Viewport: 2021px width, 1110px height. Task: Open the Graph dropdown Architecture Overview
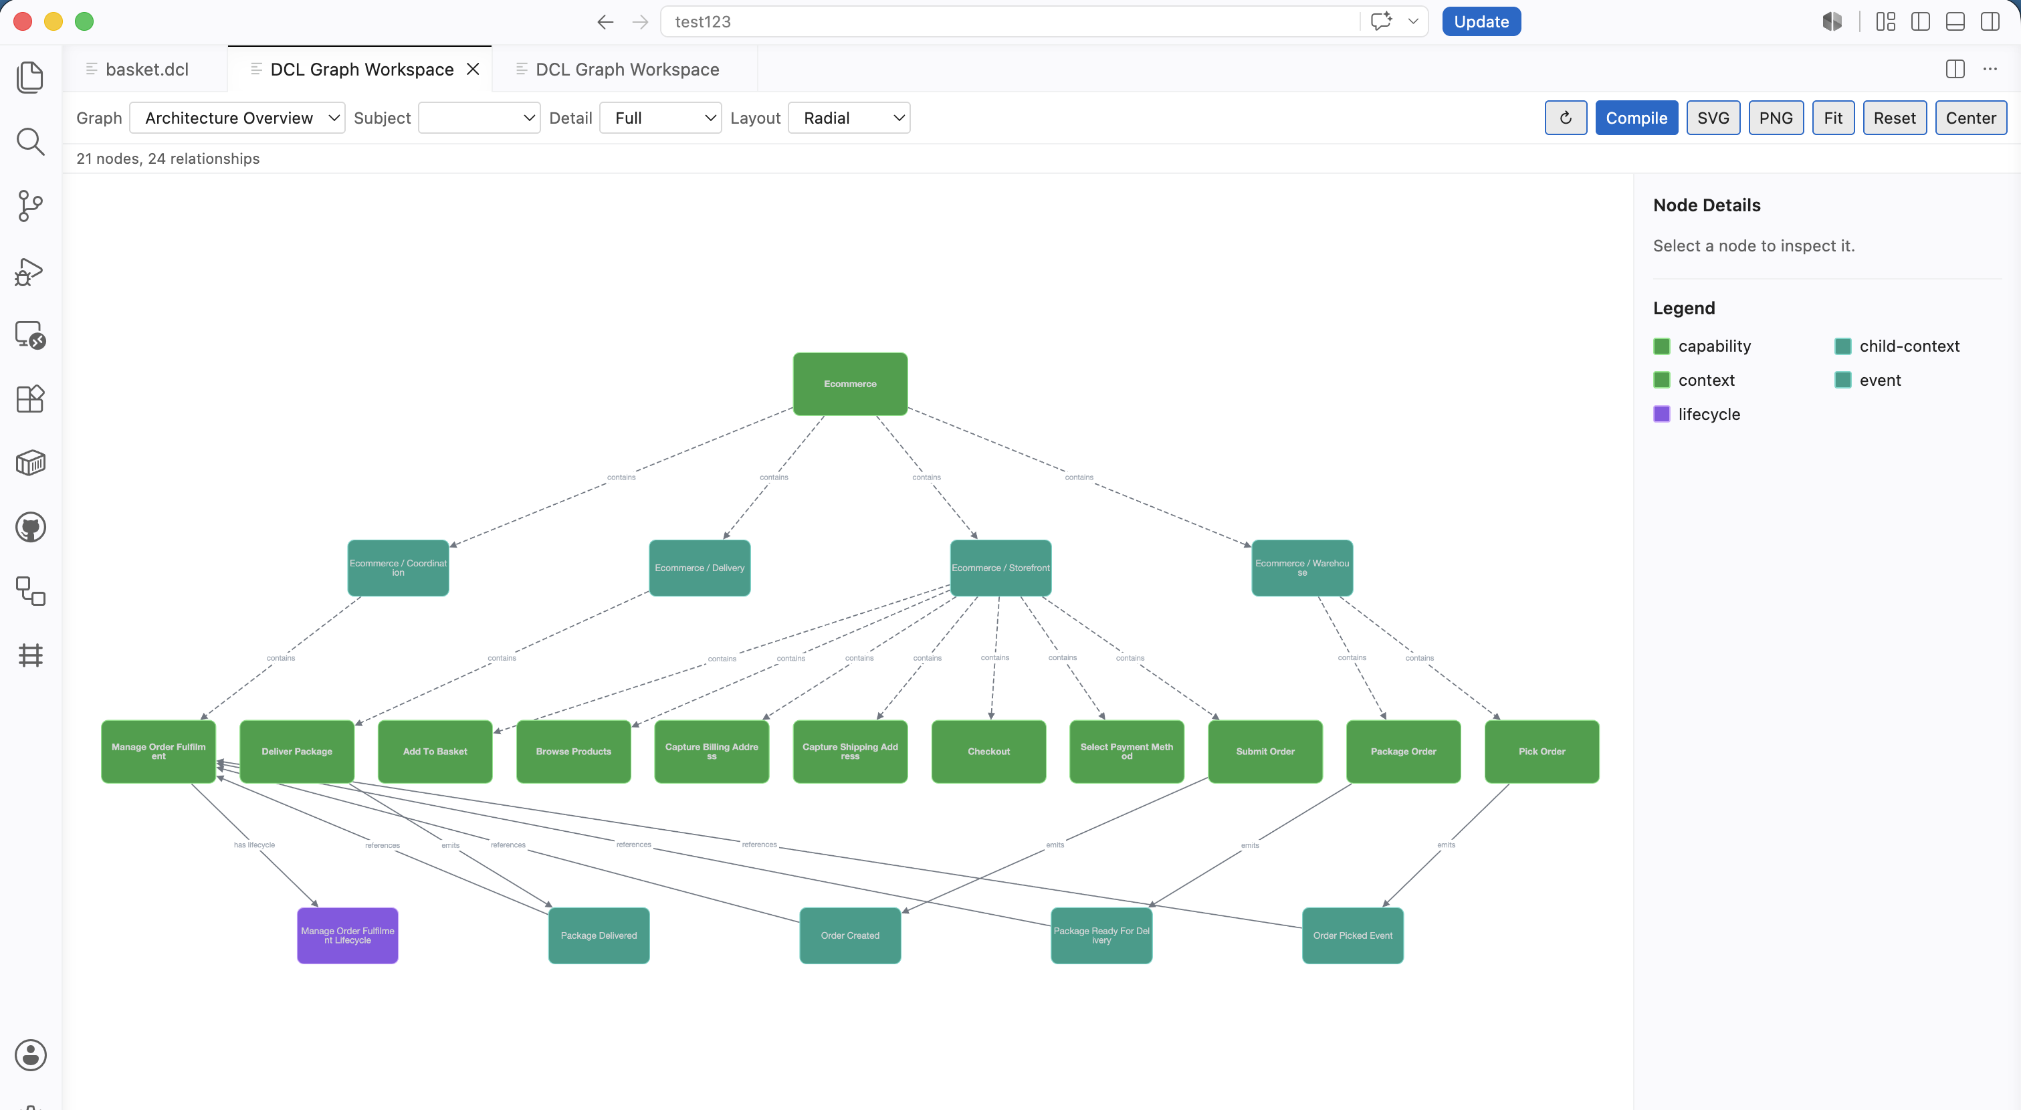237,118
